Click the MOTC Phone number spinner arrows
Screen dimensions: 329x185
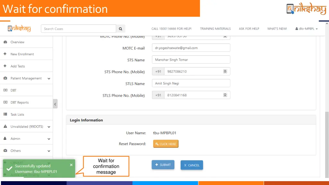(x=225, y=37)
